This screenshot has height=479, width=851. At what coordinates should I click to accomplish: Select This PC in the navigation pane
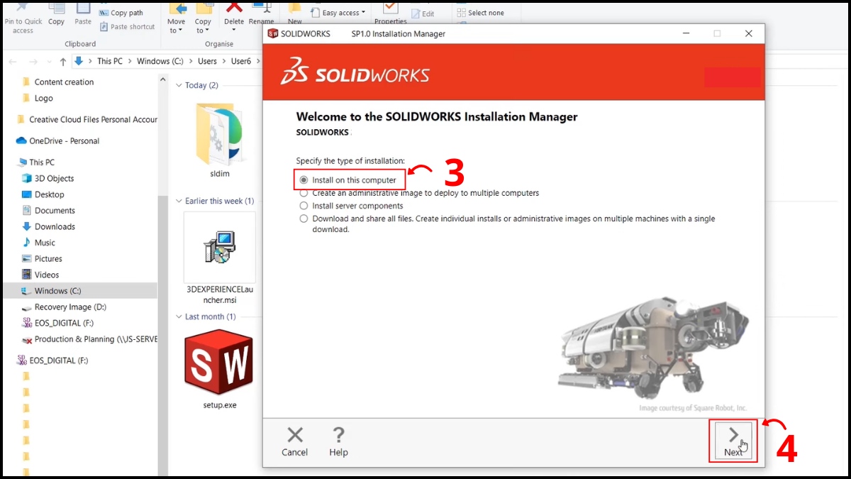pos(42,163)
